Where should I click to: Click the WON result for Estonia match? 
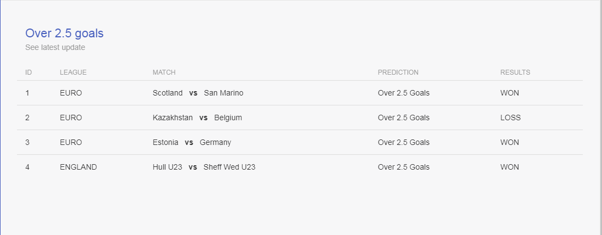(510, 142)
